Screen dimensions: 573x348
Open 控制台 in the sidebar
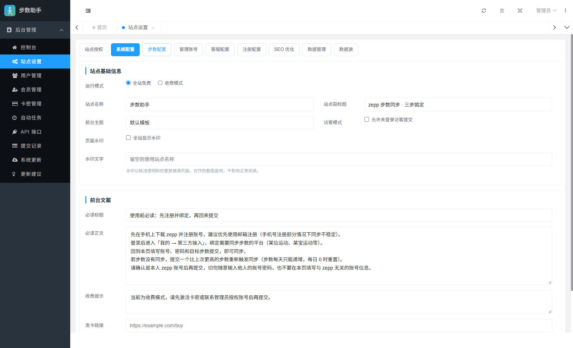(x=35, y=47)
